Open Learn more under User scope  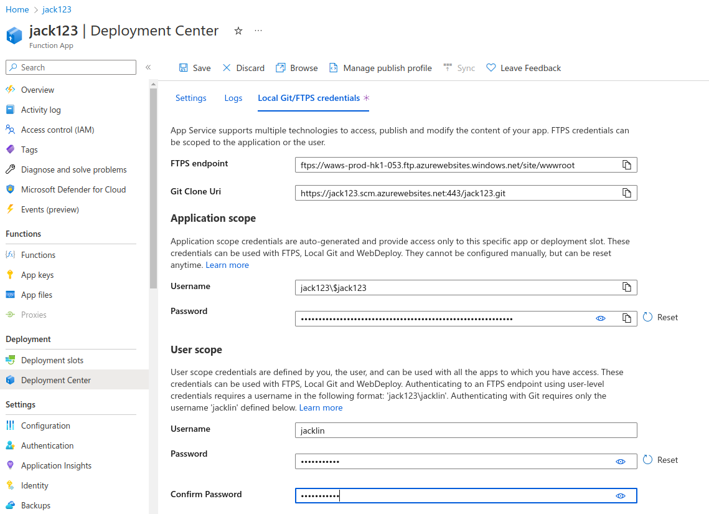pos(321,407)
